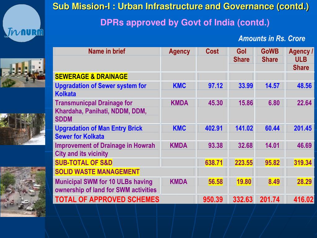Screen dimensions: 317x238
Task: Select the brick wall lane photo
Action: point(22,129)
